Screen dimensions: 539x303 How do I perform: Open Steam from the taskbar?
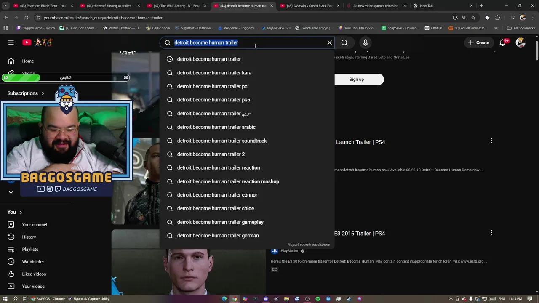click(x=349, y=299)
